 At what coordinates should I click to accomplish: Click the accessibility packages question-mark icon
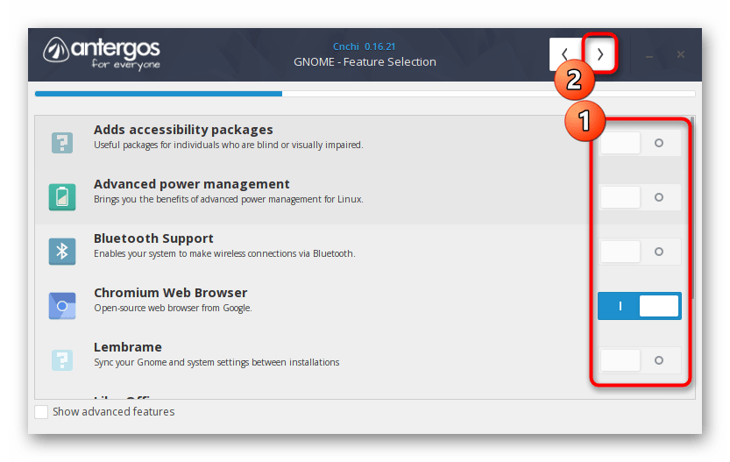(62, 143)
